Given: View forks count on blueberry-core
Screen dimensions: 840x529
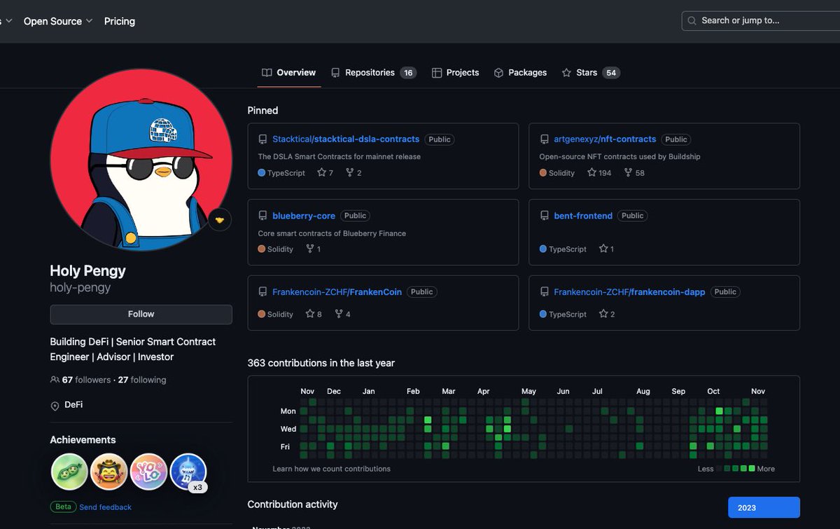Looking at the screenshot, I should [313, 249].
